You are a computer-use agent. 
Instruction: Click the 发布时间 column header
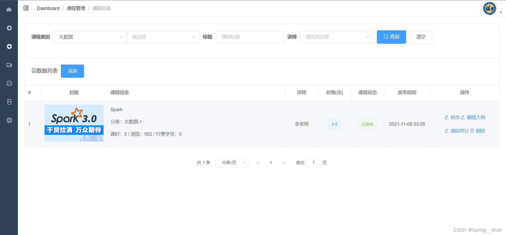(407, 92)
